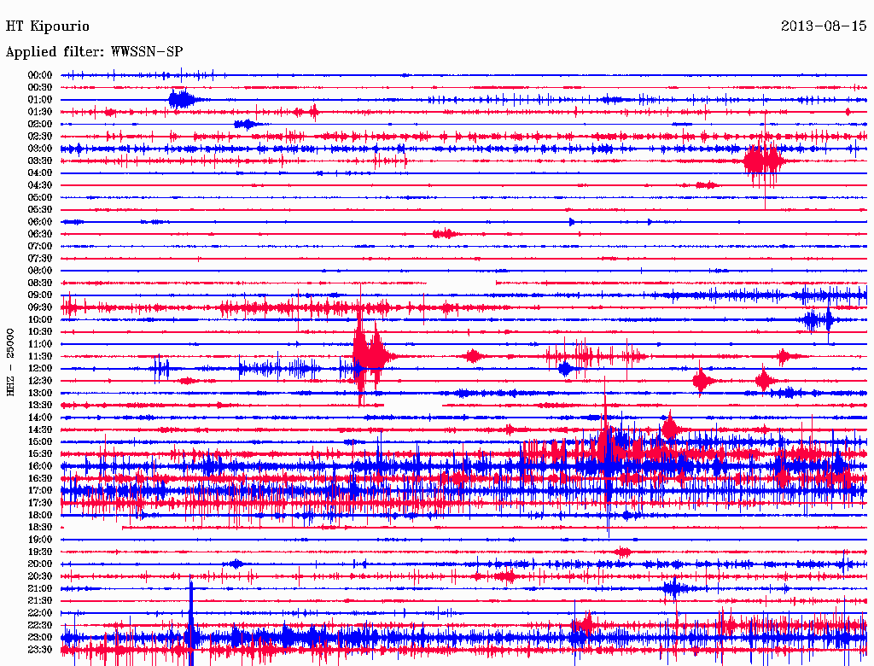Select the 17:30 trace label

click(40, 503)
